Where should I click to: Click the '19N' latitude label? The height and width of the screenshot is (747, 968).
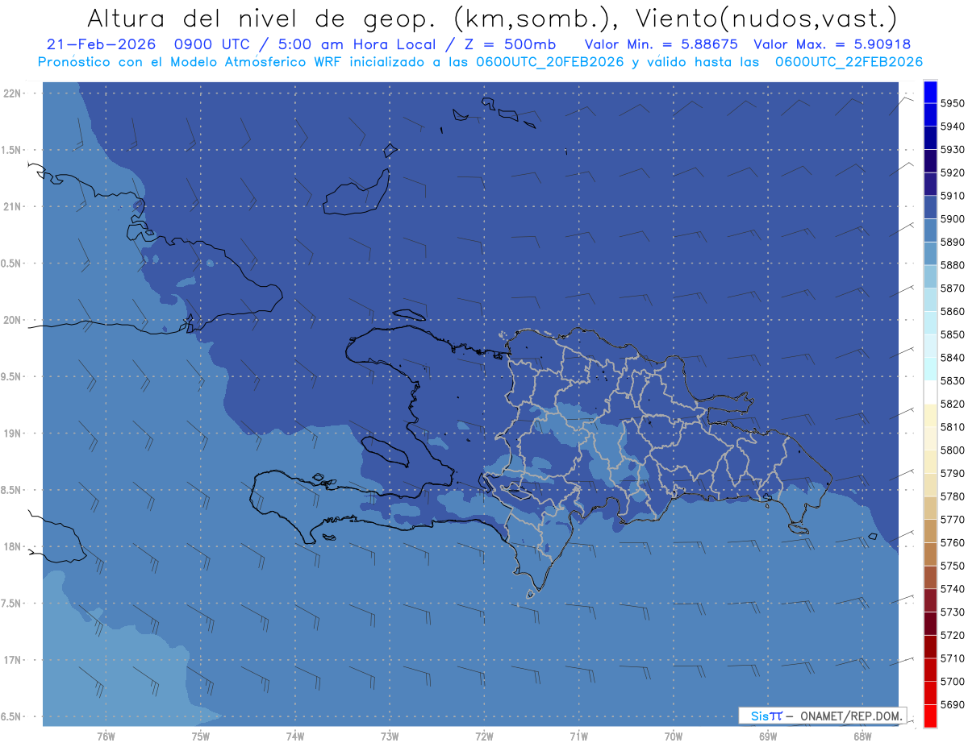(x=12, y=434)
